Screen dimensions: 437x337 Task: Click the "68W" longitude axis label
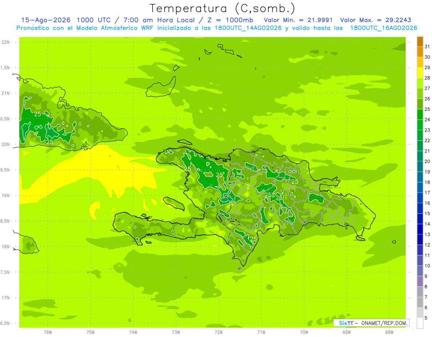click(x=389, y=332)
